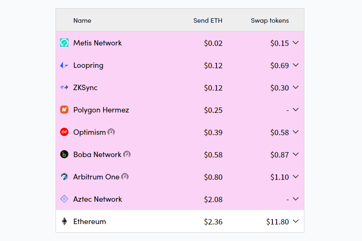362x241 pixels.
Task: Click the Ethereum logo icon
Action: click(x=64, y=221)
